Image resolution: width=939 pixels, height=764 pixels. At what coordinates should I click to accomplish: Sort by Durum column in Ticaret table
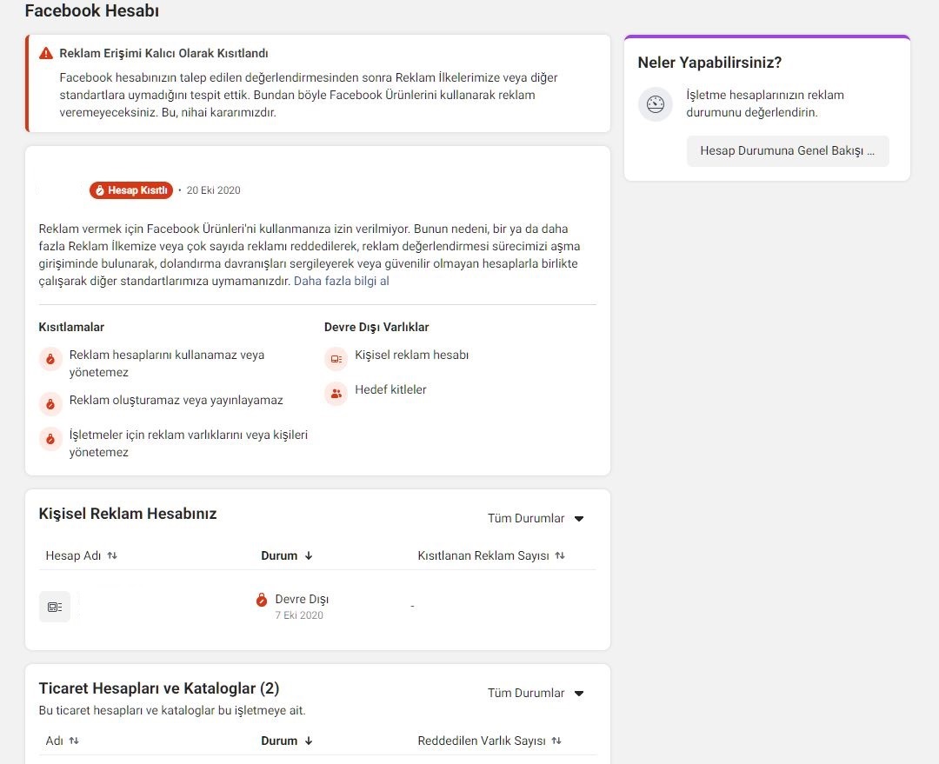pos(287,741)
